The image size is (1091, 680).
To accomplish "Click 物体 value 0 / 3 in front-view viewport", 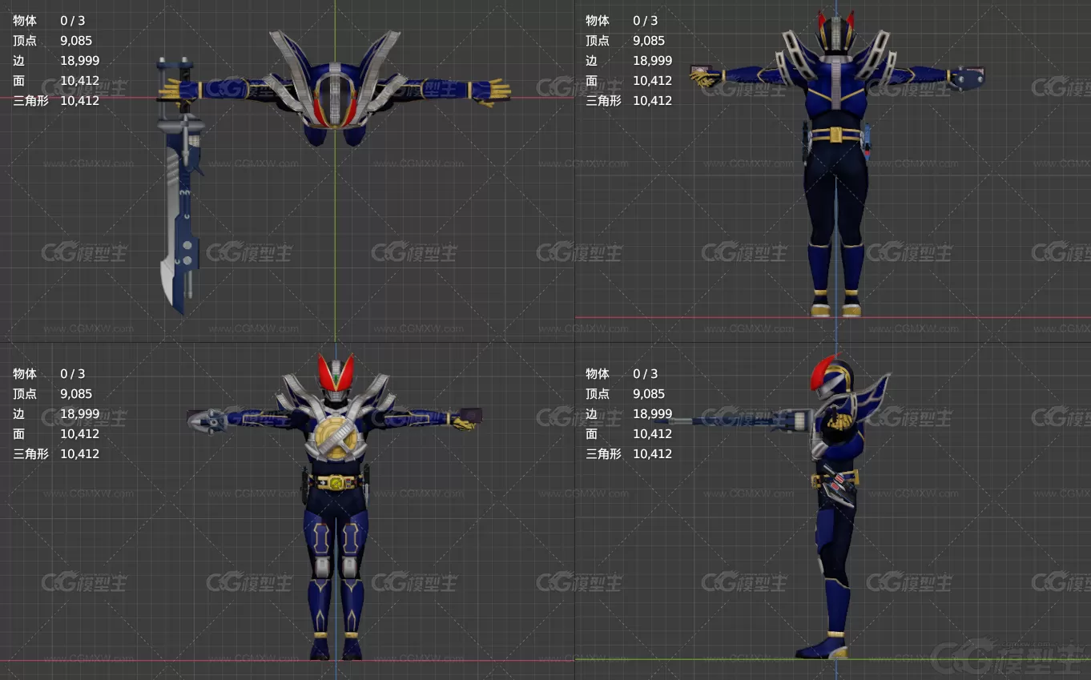I will pyautogui.click(x=72, y=373).
